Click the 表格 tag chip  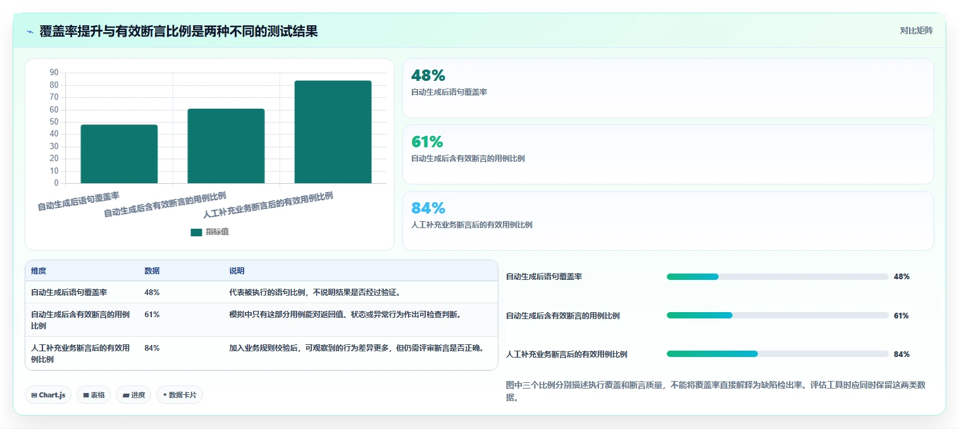click(x=94, y=395)
